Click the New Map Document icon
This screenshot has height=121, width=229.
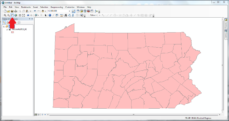tap(5, 11)
